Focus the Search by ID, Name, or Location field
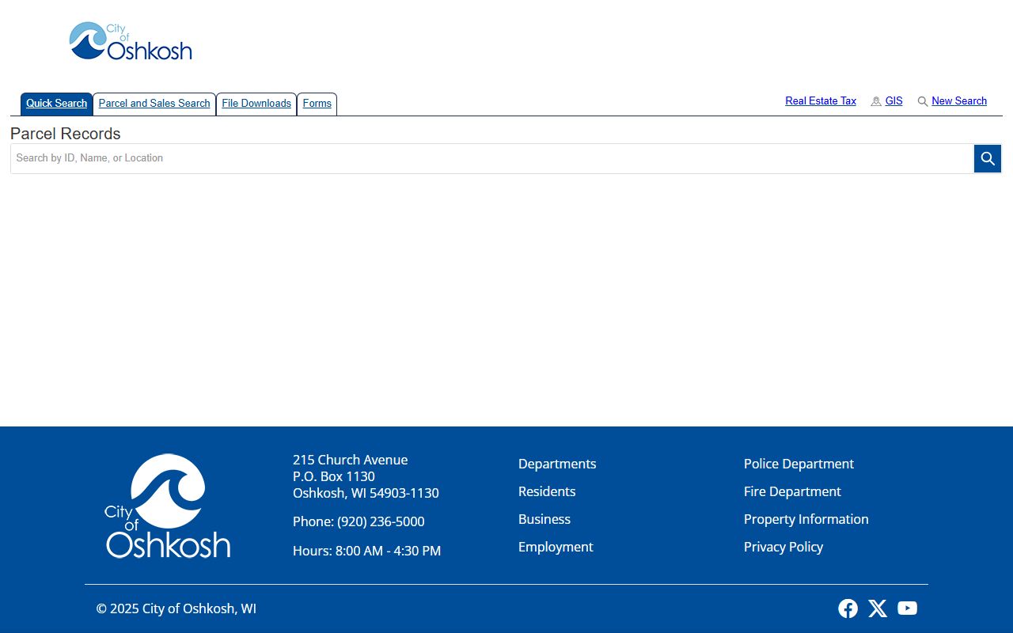The image size is (1013, 633). (492, 158)
